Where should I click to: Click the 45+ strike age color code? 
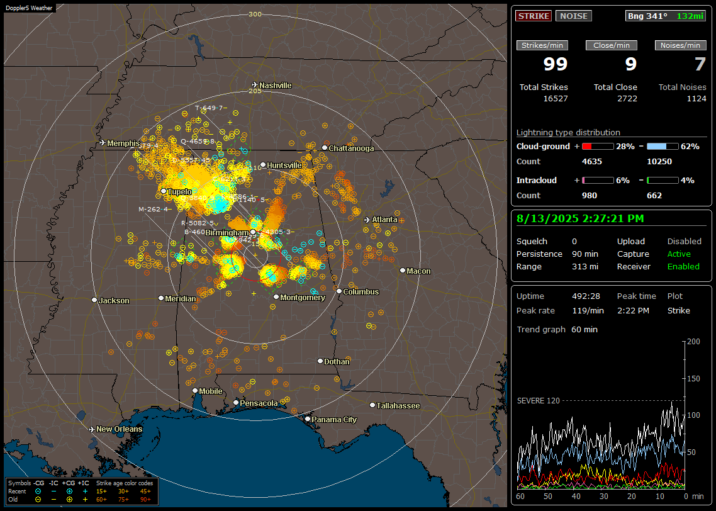(145, 491)
